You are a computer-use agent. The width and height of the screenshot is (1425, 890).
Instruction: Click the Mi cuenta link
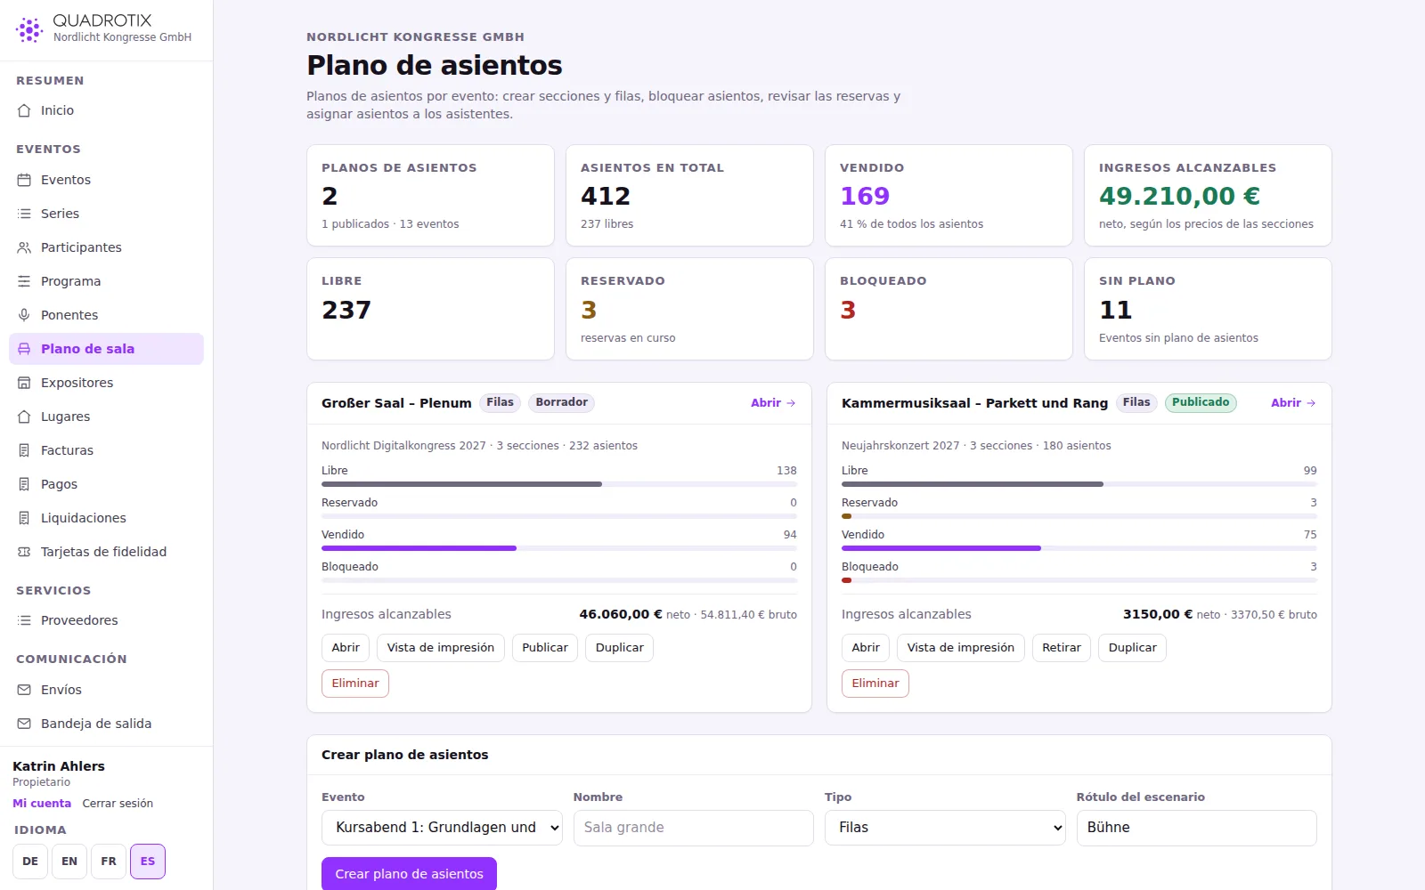click(x=42, y=804)
